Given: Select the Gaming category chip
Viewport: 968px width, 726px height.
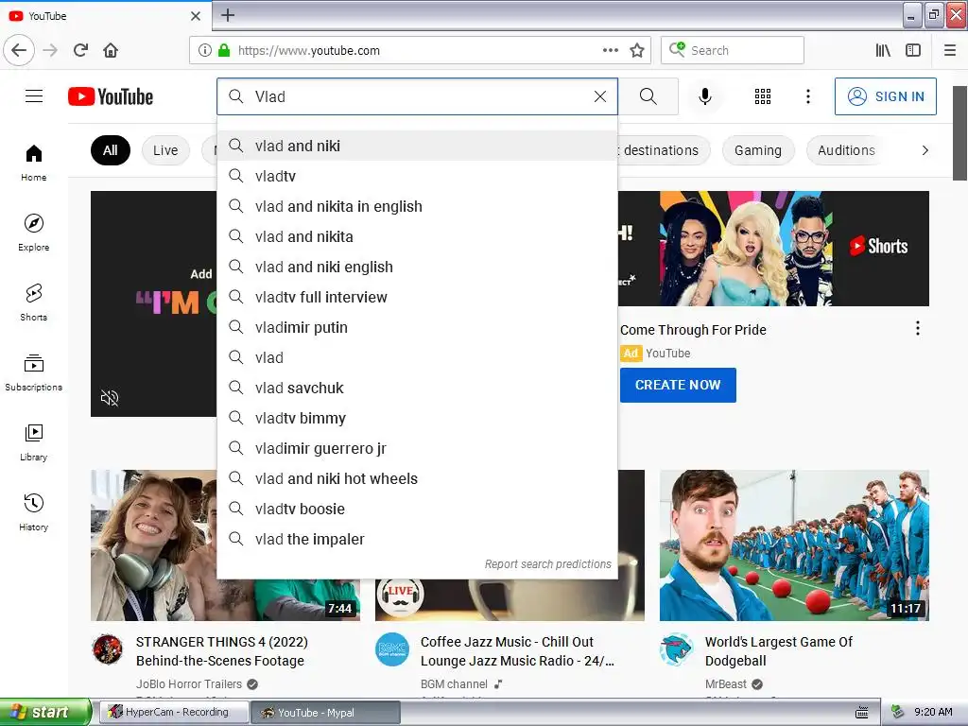Looking at the screenshot, I should [758, 150].
